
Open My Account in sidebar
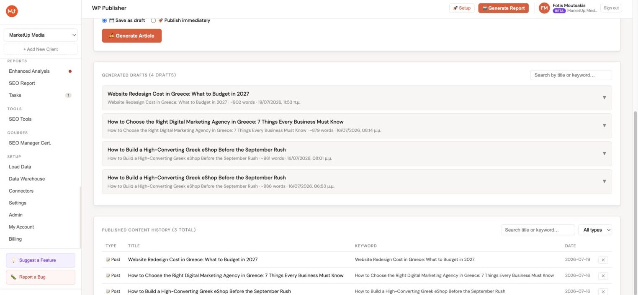[21, 227]
